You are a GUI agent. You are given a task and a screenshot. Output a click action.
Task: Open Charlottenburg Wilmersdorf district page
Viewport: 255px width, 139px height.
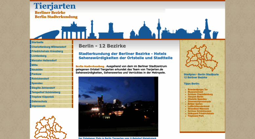tap(52, 47)
